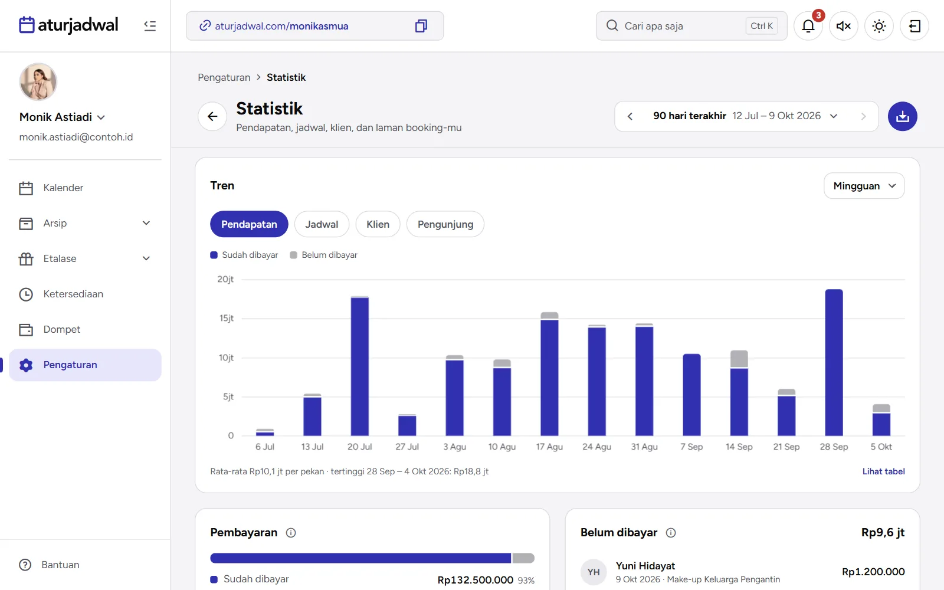Click the 20 Jul revenue bar

360,366
